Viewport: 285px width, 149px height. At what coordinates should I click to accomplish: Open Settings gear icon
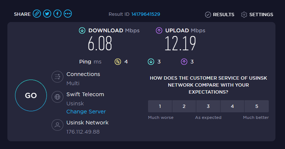(244, 15)
